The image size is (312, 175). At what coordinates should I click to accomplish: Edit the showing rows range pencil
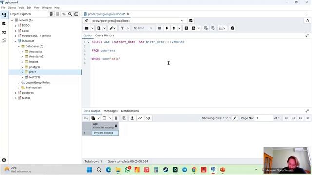click(235, 118)
